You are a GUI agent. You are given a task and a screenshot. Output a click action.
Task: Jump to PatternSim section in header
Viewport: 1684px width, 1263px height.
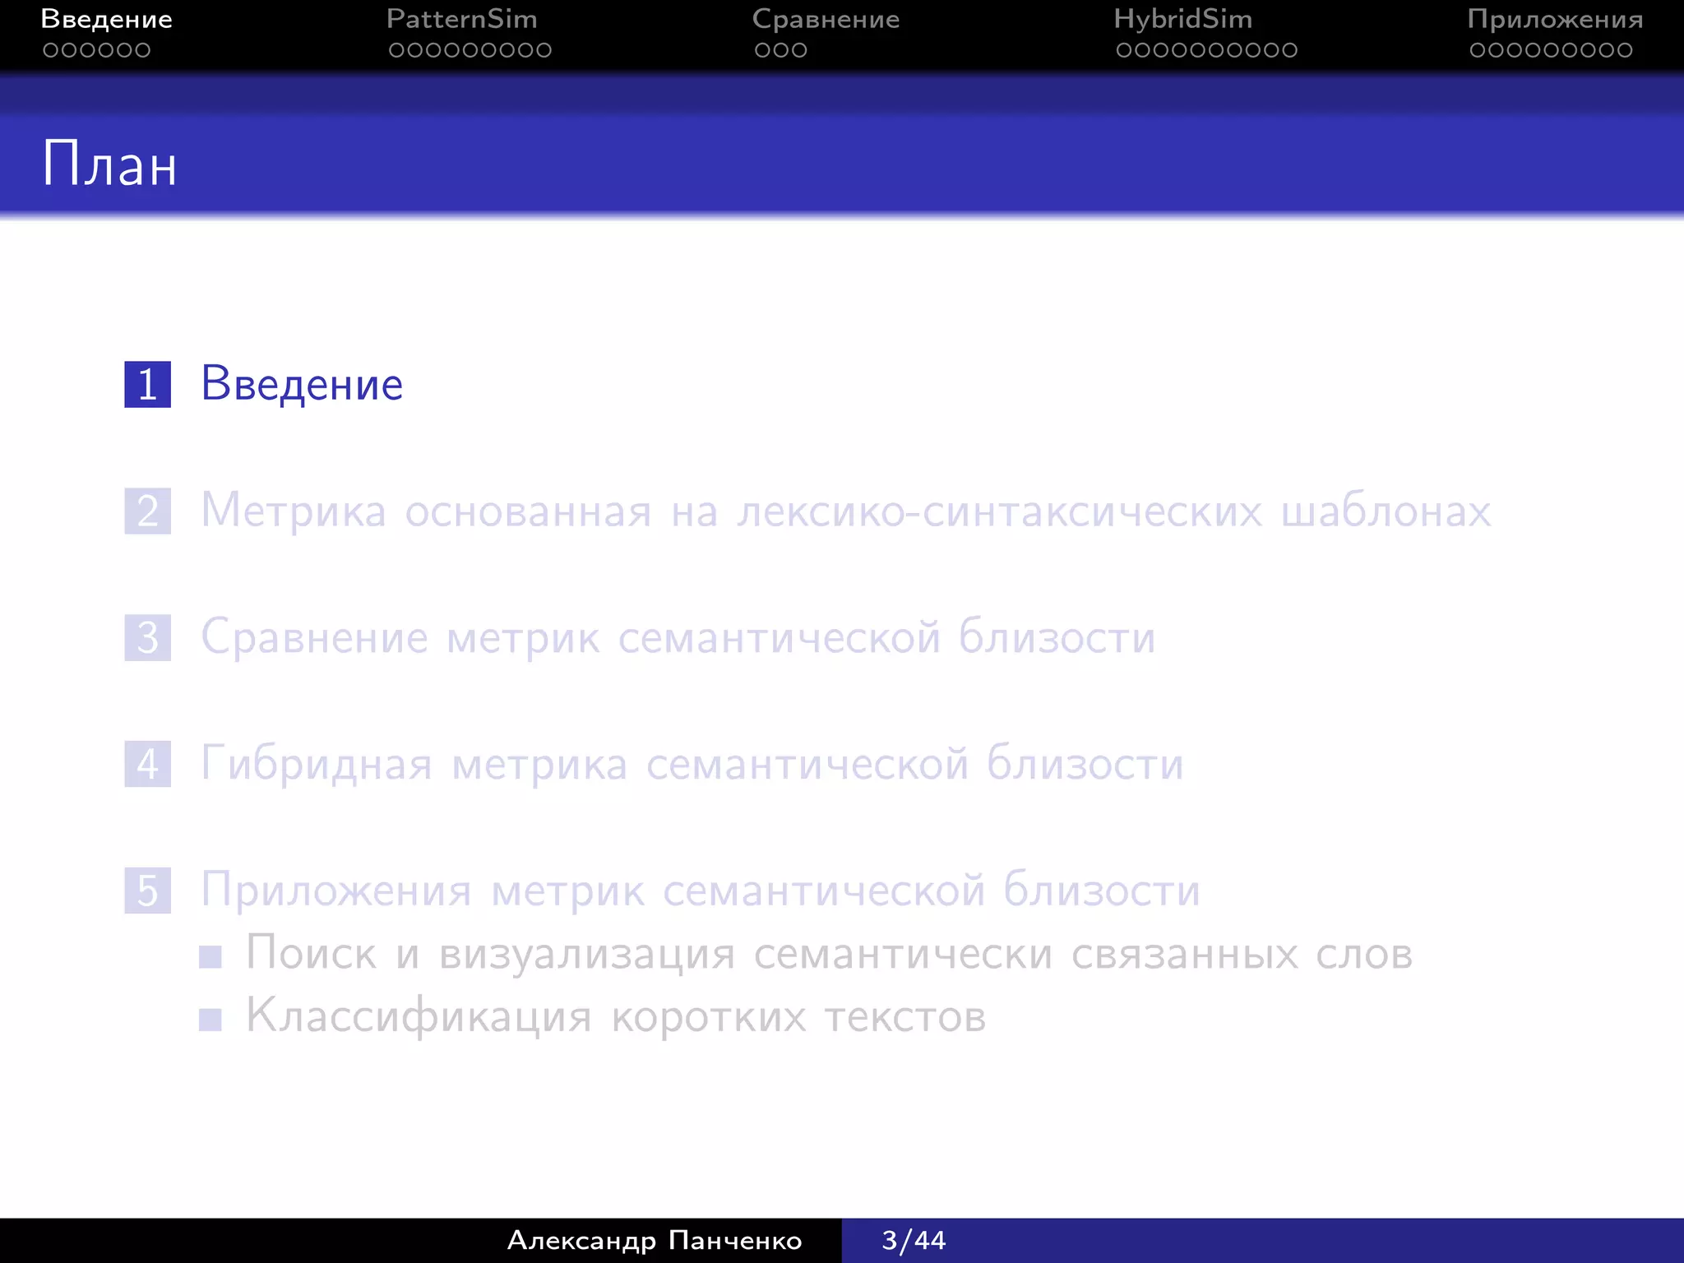tap(462, 19)
